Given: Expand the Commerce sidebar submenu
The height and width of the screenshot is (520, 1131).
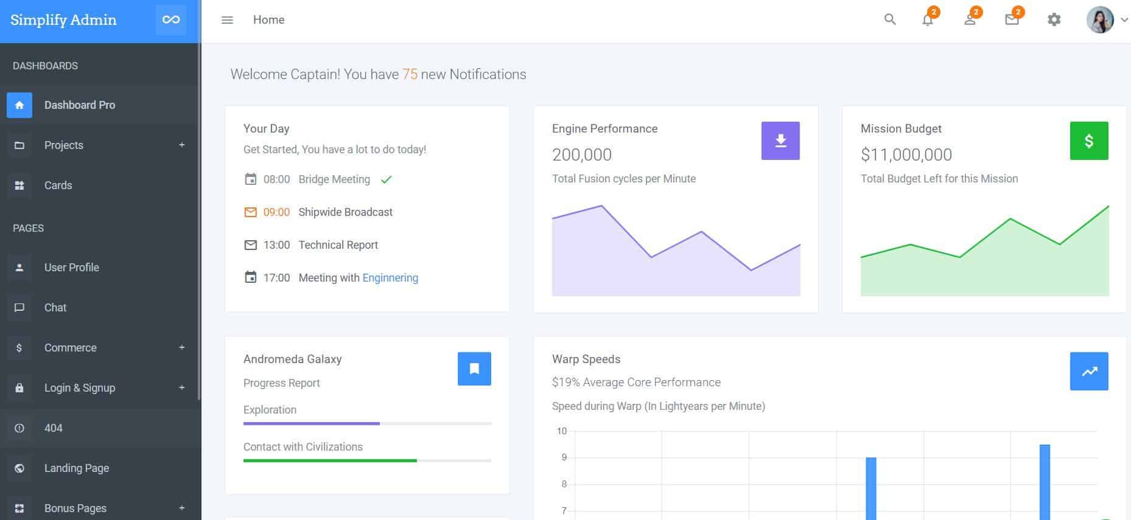Looking at the screenshot, I should click(x=181, y=347).
